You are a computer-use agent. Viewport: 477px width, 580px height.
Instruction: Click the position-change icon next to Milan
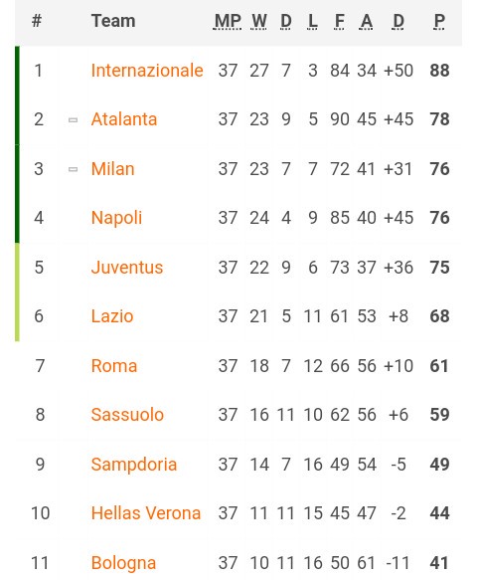pyautogui.click(x=74, y=169)
